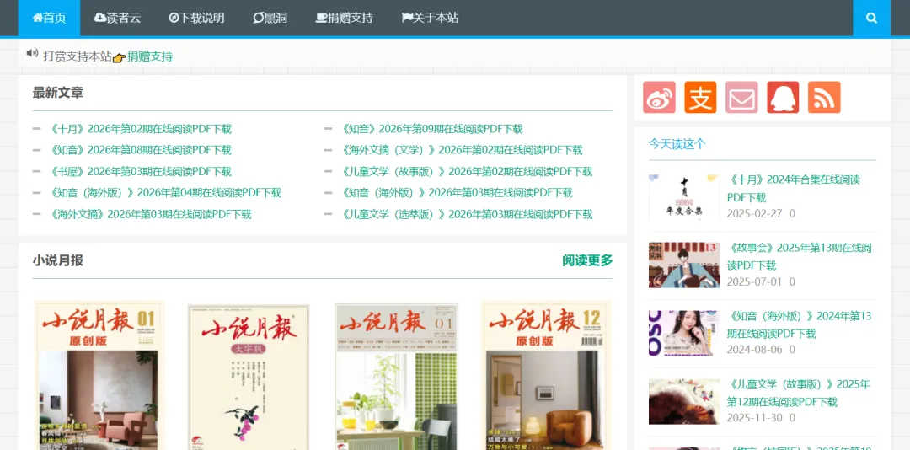Open 小说月报 原创版 12 cover
The width and height of the screenshot is (910, 450).
tap(546, 375)
